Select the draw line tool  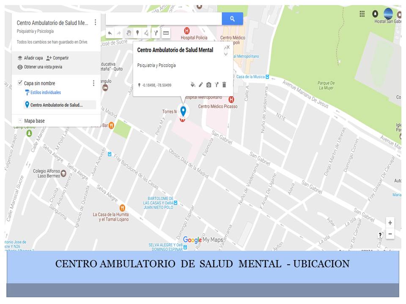pyautogui.click(x=146, y=33)
